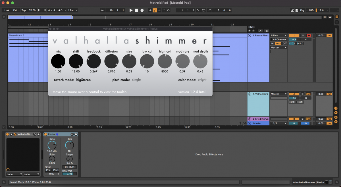Turn off the ValhallaShimmer device activator
The width and height of the screenshot is (341, 187).
pyautogui.click(x=8, y=134)
